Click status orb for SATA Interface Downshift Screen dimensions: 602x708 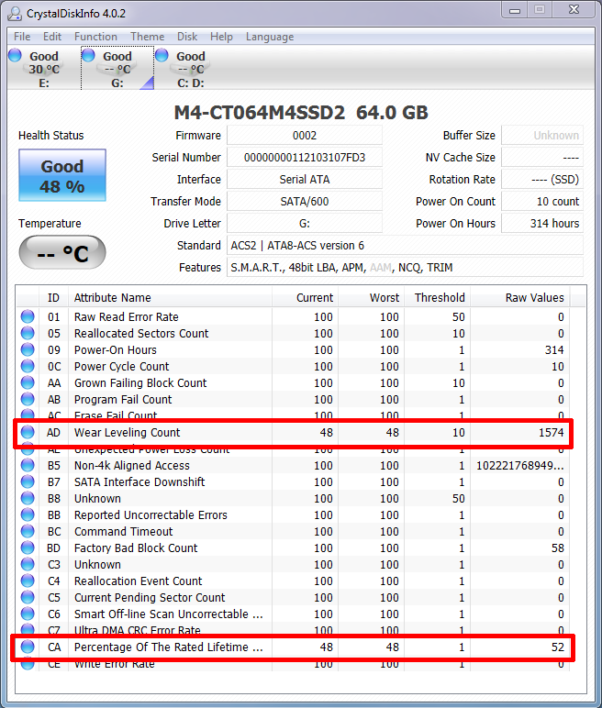click(28, 481)
